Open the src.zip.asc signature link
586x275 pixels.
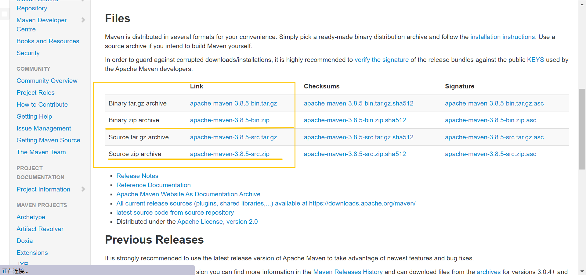pyautogui.click(x=490, y=154)
